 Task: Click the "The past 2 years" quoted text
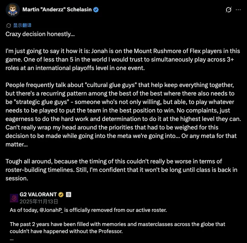click(x=117, y=227)
